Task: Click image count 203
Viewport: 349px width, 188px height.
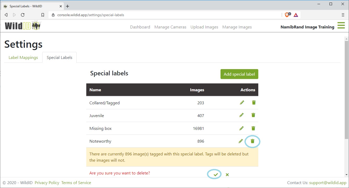Action: pos(201,103)
